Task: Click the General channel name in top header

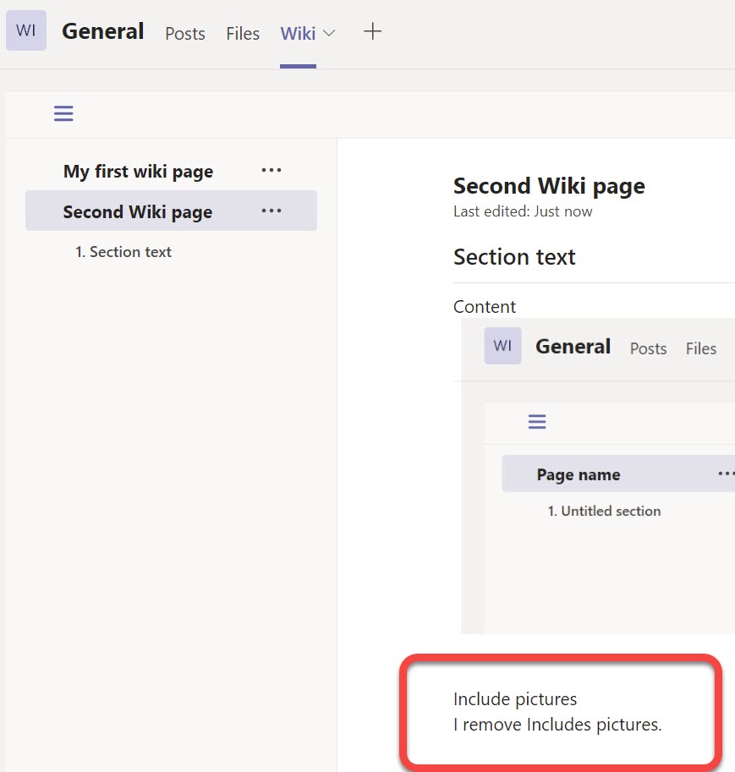Action: 103,31
